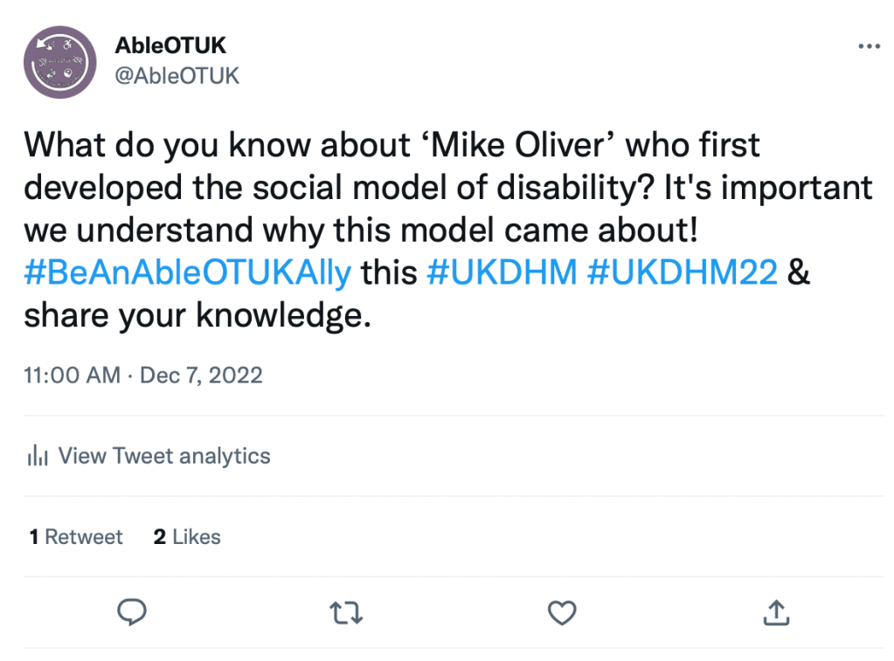Click the bold likes count number 2
894x661 pixels.
click(160, 537)
